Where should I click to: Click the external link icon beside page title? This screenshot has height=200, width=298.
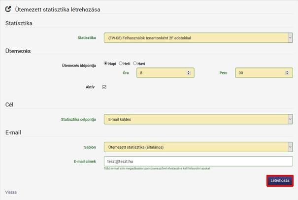(x=8, y=9)
